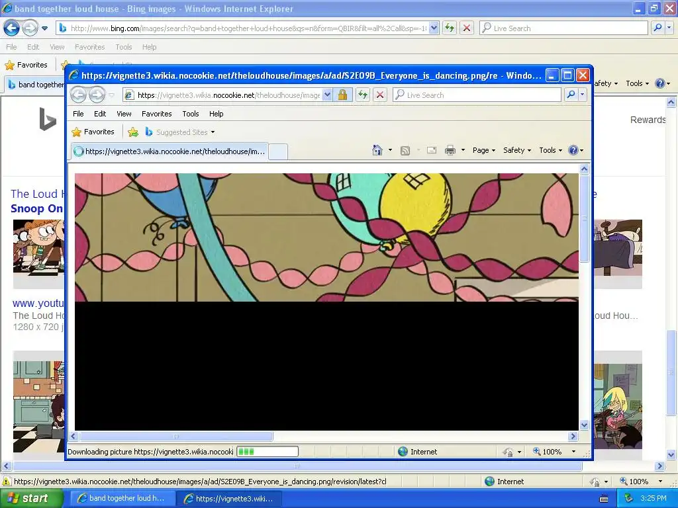Screen dimensions: 678x508
Task: Click vignette3.wiki taskbar button
Action: [229, 498]
